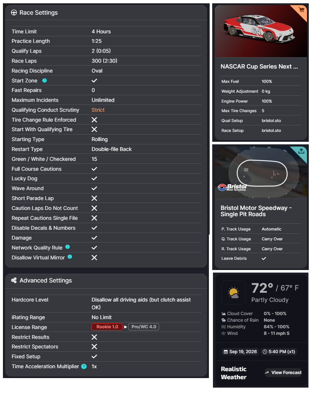
Task: Click the share icon on Bristol track card
Action: (x=301, y=151)
